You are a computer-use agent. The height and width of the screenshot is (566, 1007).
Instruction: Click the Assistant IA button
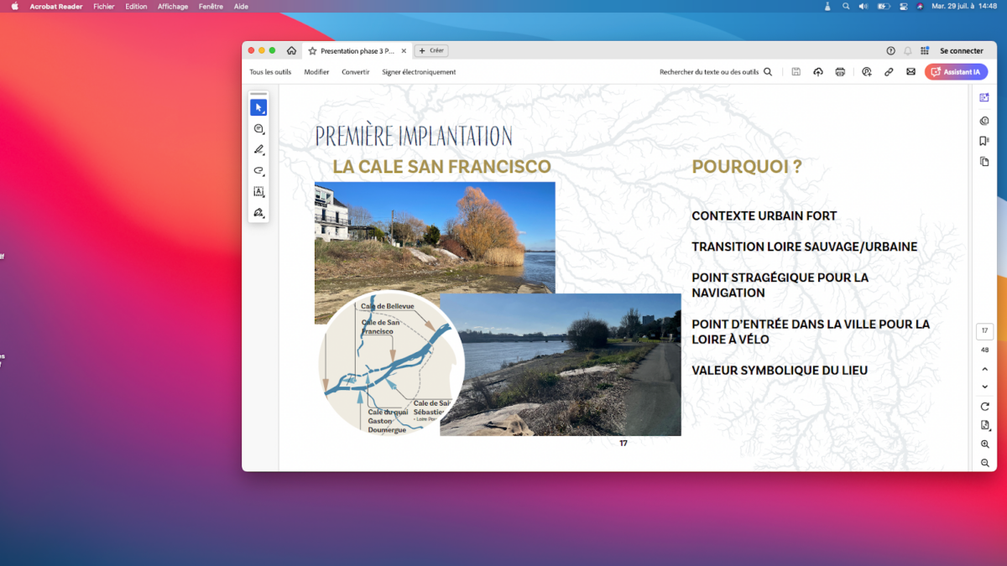tap(956, 72)
